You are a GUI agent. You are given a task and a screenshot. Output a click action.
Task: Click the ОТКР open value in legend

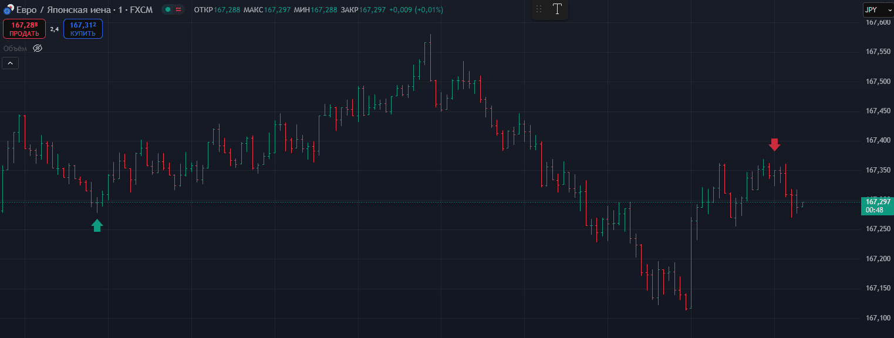[227, 10]
